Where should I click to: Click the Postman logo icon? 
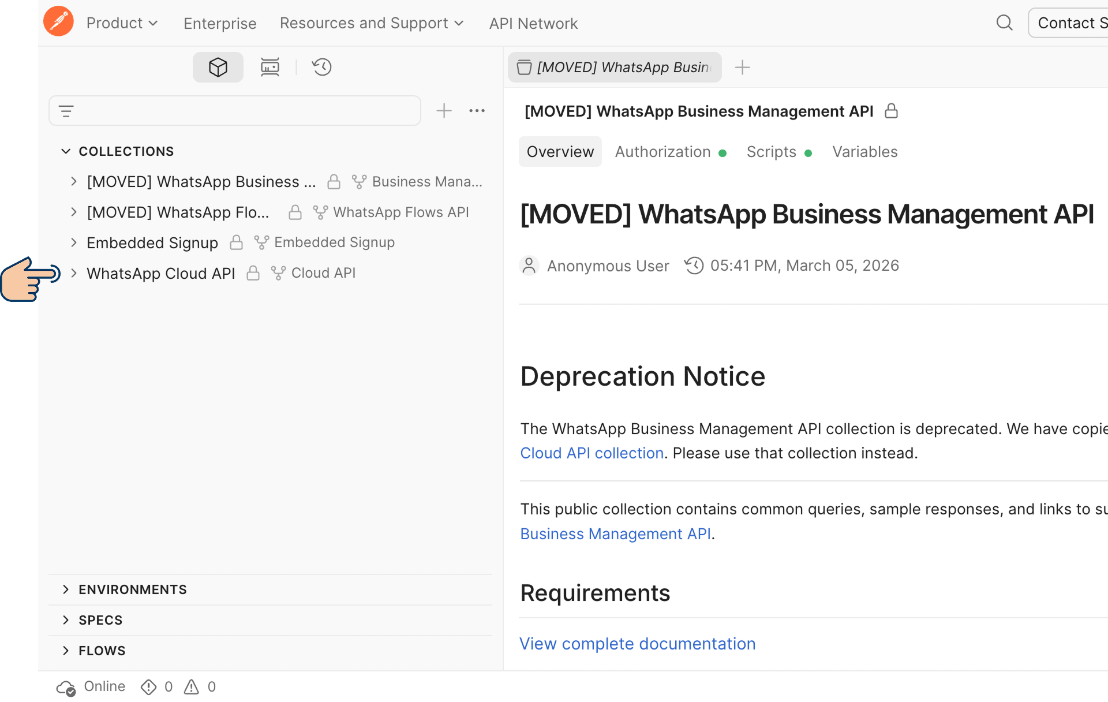(x=58, y=22)
